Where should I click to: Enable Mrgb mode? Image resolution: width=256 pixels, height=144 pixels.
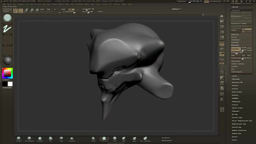coord(42,9)
